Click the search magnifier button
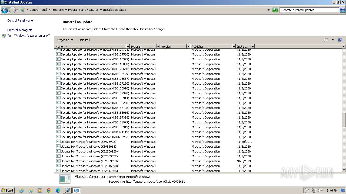 pos(342,10)
